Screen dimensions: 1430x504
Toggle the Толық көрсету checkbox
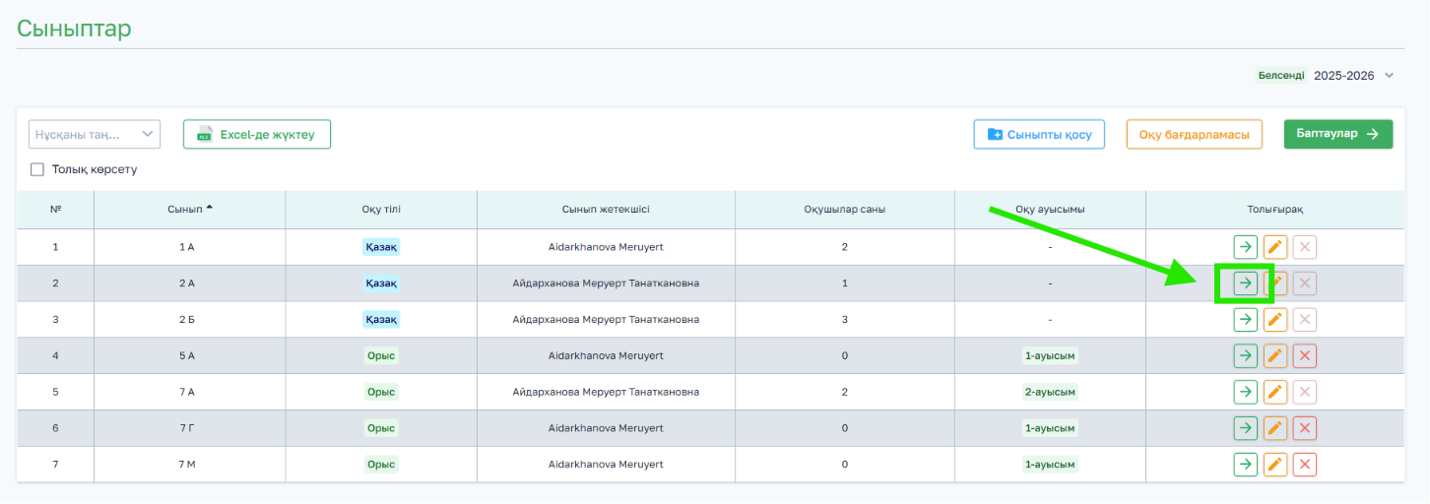coord(37,169)
